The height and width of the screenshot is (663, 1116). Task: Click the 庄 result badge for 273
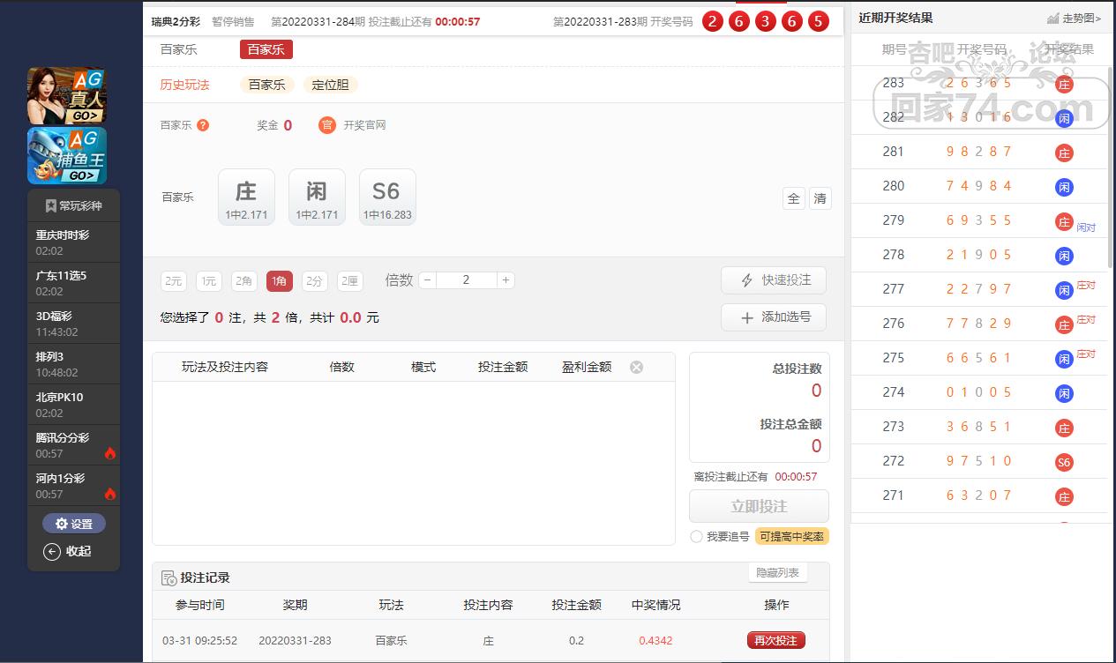coord(1065,428)
